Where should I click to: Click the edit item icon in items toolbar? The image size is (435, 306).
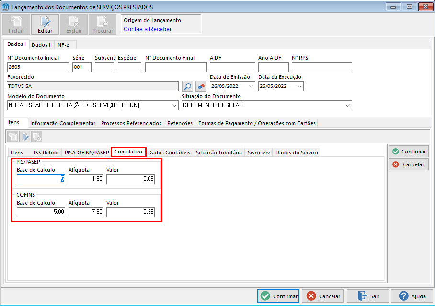click(x=25, y=137)
